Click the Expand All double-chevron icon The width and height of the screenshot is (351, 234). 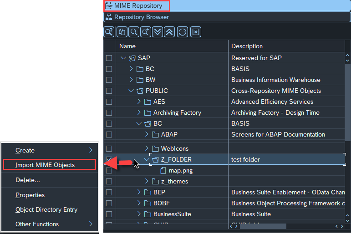[x=158, y=32]
